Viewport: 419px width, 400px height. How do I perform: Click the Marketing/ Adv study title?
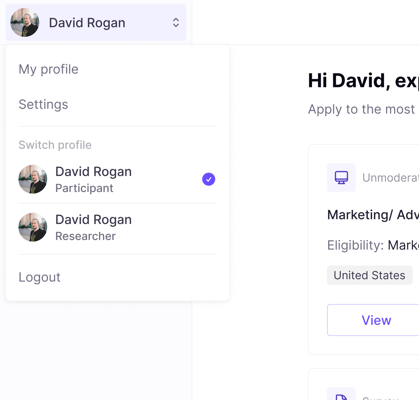coord(373,215)
